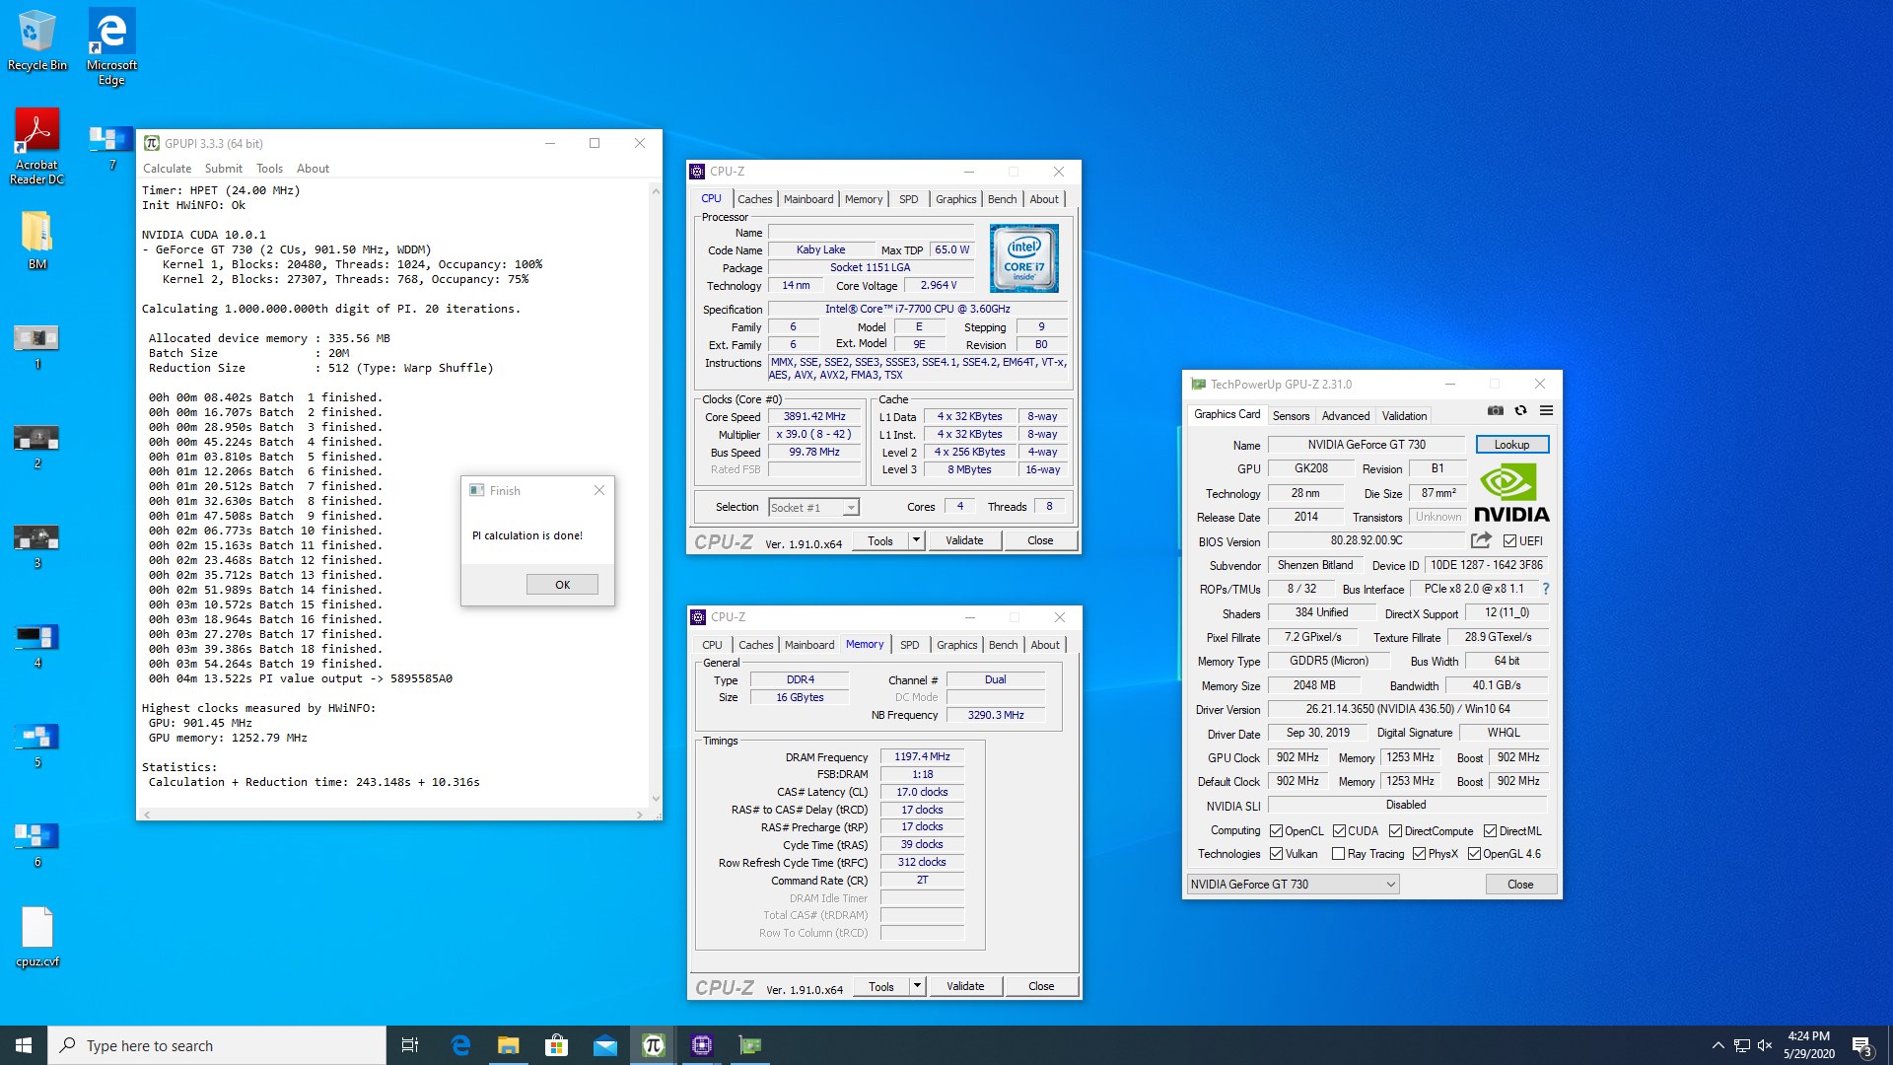
Task: Take a GPU-Z screenshot with the camera icon
Action: click(x=1496, y=411)
